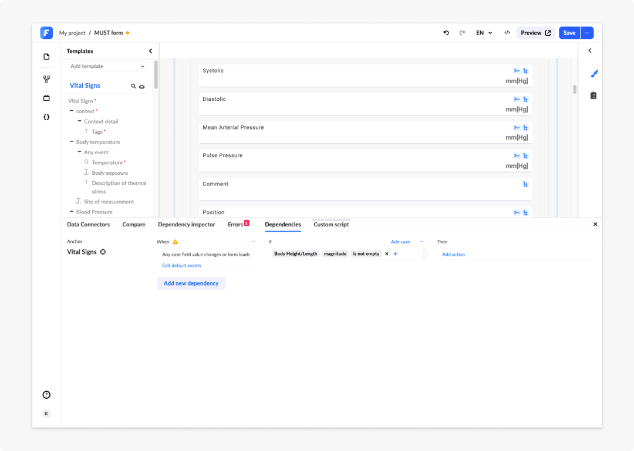The image size is (634, 451).
Task: Open the code view icon
Action: tap(507, 33)
